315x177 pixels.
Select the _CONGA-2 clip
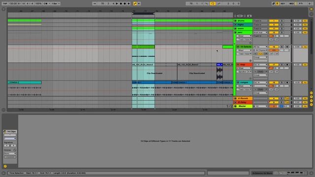click(25, 83)
